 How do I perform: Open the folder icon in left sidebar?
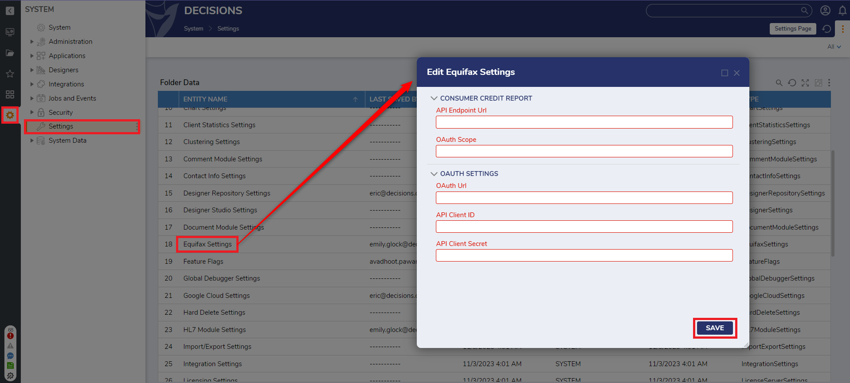coord(10,53)
